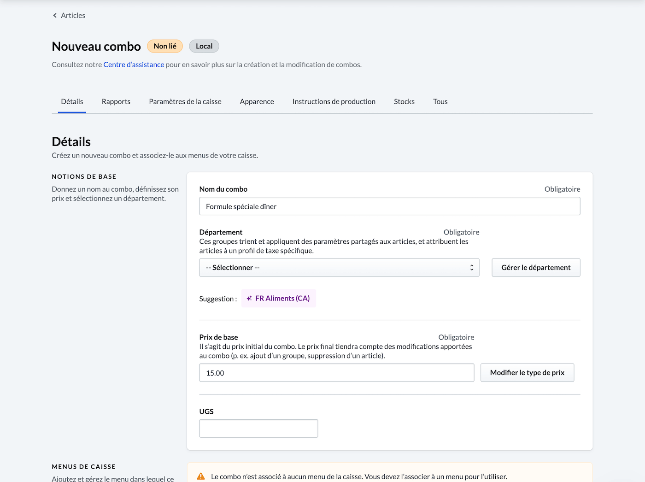Click the Obligatoire label beside Nom du combo
645x482 pixels.
pos(562,189)
